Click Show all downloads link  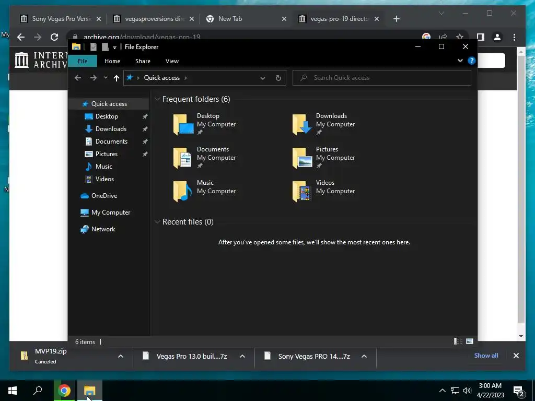pyautogui.click(x=486, y=355)
